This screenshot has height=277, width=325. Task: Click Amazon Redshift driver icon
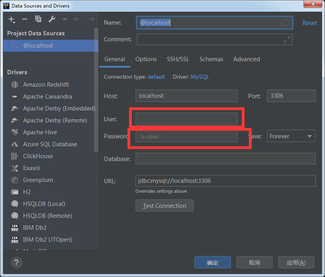[15, 85]
